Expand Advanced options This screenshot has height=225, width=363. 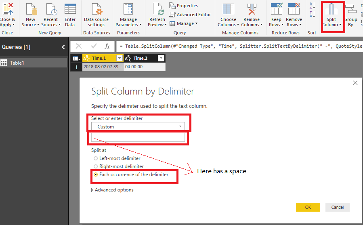pyautogui.click(x=112, y=190)
